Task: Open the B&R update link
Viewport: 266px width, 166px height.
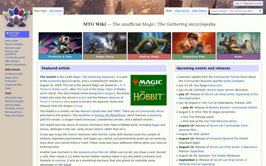Action: tap(201, 134)
